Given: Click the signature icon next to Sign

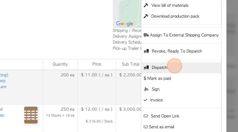Looking at the screenshot, I should point(146,89).
